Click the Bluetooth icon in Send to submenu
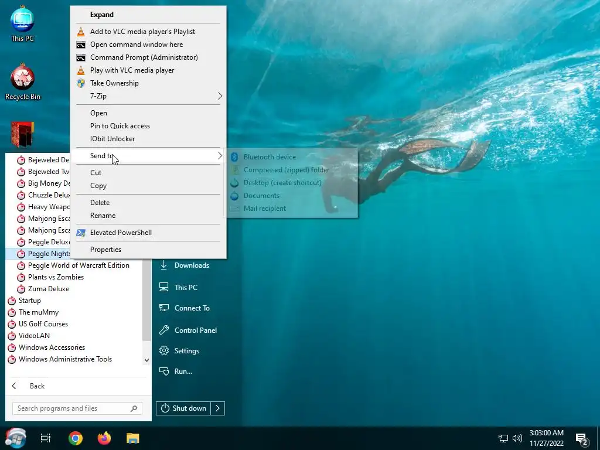The image size is (600, 450). pos(234,157)
